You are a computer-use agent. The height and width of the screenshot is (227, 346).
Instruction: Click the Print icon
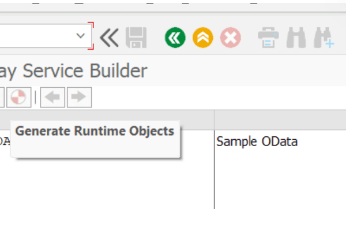[268, 38]
